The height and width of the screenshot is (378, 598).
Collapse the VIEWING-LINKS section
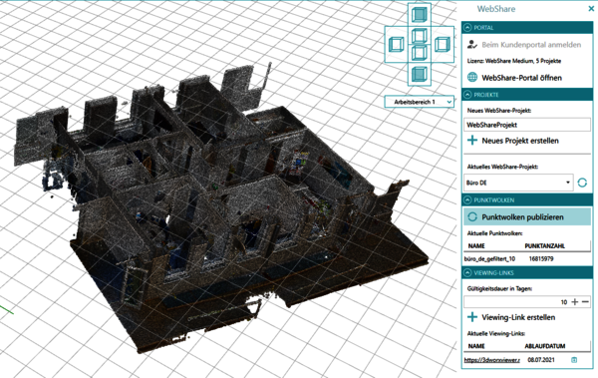click(x=467, y=272)
